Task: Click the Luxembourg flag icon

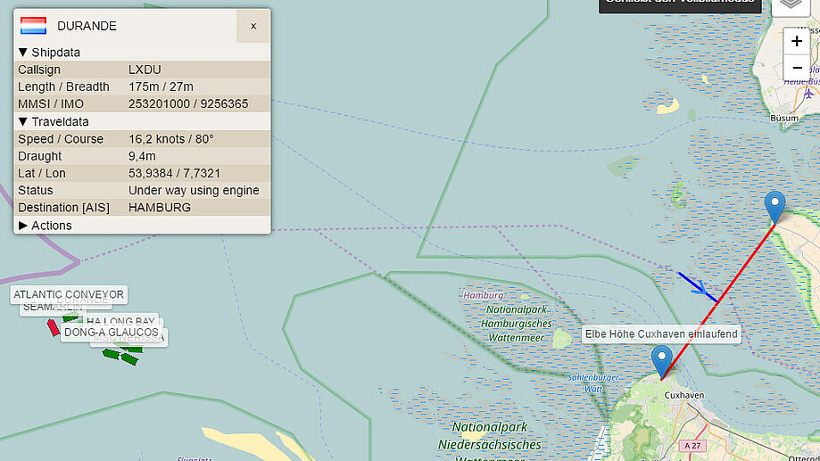Action: coord(34,26)
